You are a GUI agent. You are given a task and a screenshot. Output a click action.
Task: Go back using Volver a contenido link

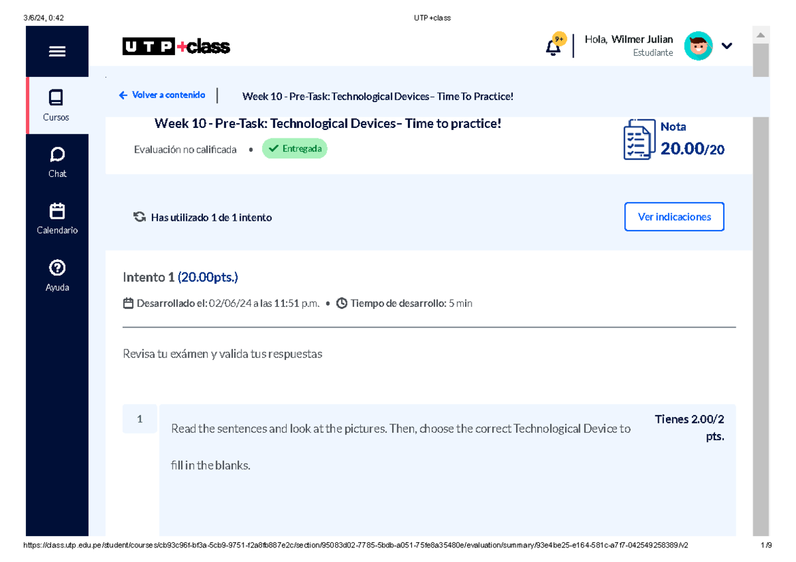162,95
